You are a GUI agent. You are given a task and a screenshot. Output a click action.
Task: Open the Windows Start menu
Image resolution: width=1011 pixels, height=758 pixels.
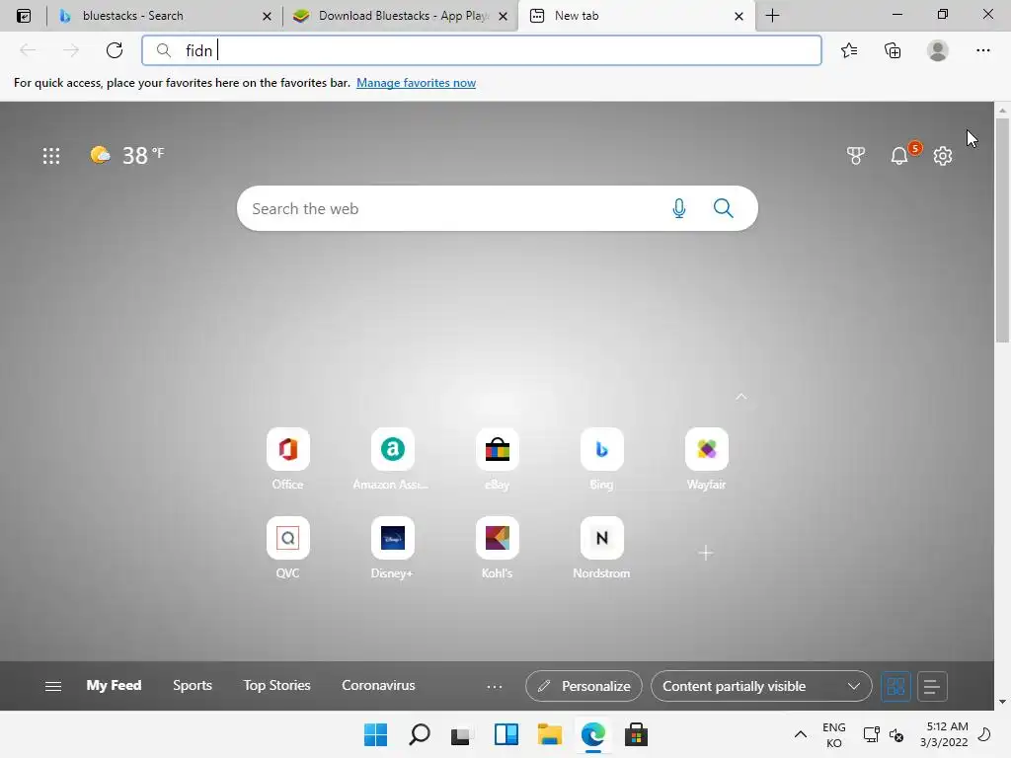pyautogui.click(x=375, y=734)
